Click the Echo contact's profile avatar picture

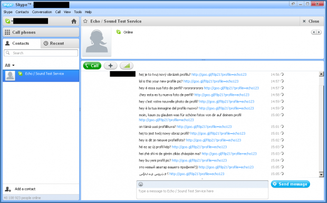[x=97, y=42]
